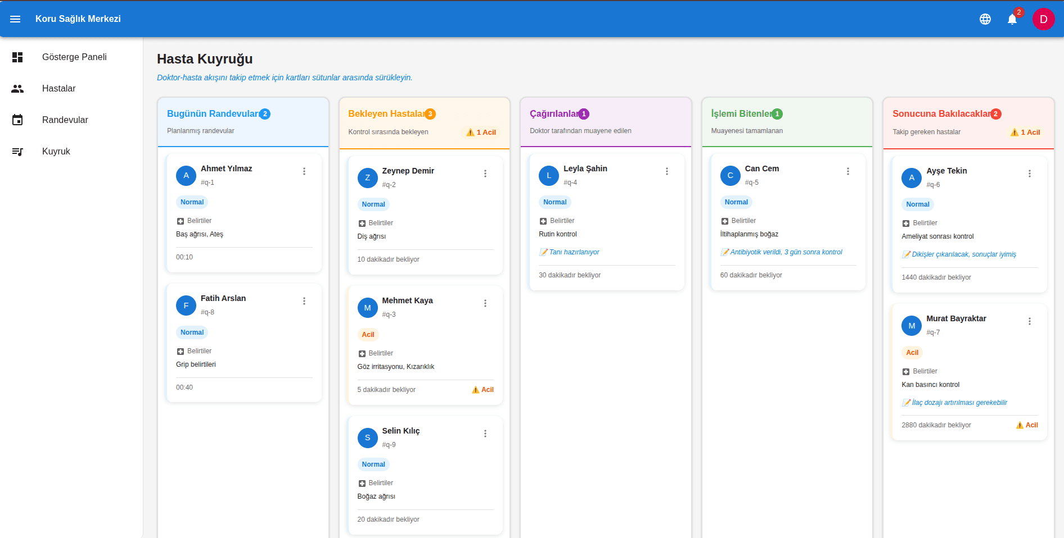Screen dimensions: 1064x538
Task: Open options menu for Ahmet Yılmaz card
Action: 304,171
